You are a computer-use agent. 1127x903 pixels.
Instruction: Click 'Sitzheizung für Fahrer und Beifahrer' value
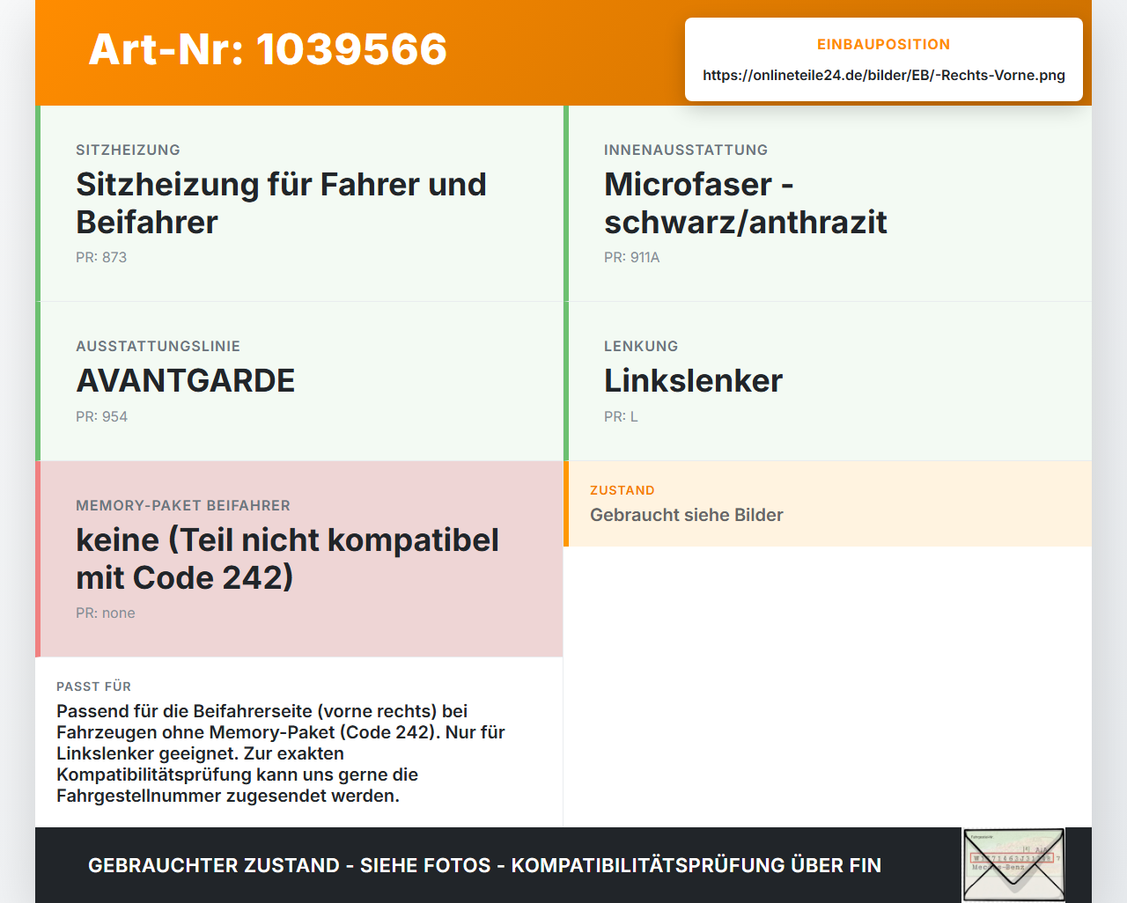tap(281, 203)
